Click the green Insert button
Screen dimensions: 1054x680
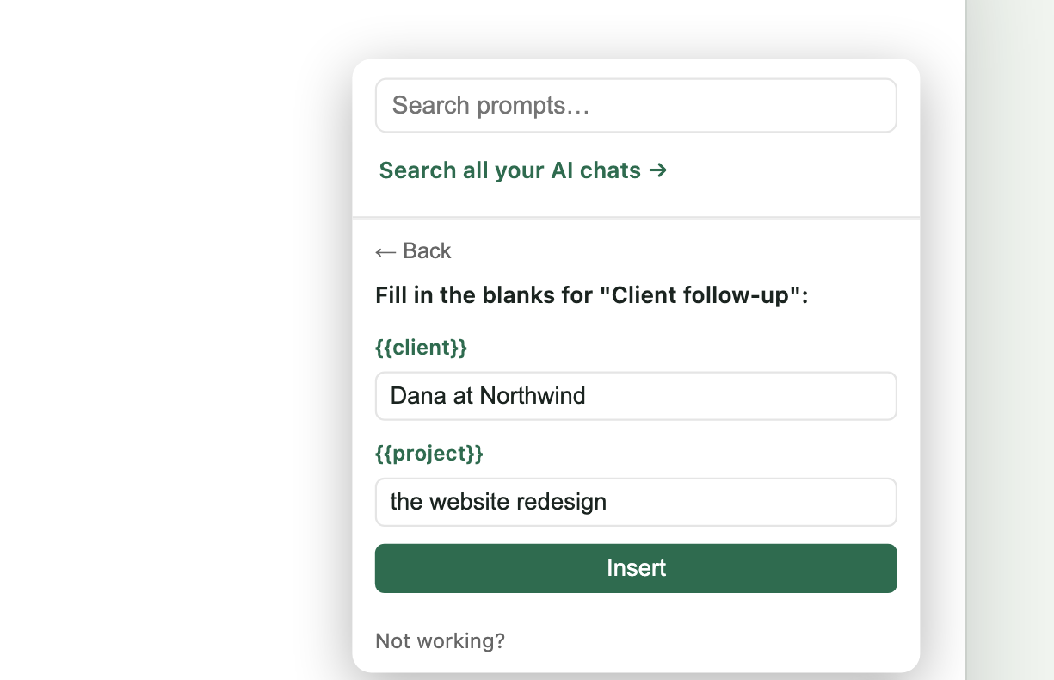pos(636,568)
